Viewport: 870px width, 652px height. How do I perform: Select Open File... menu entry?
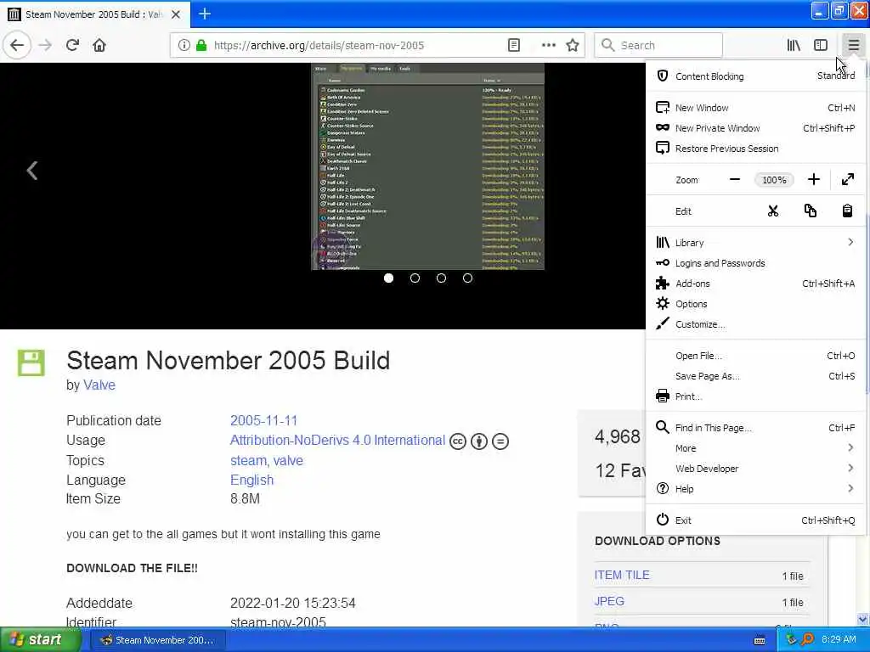[755, 356]
